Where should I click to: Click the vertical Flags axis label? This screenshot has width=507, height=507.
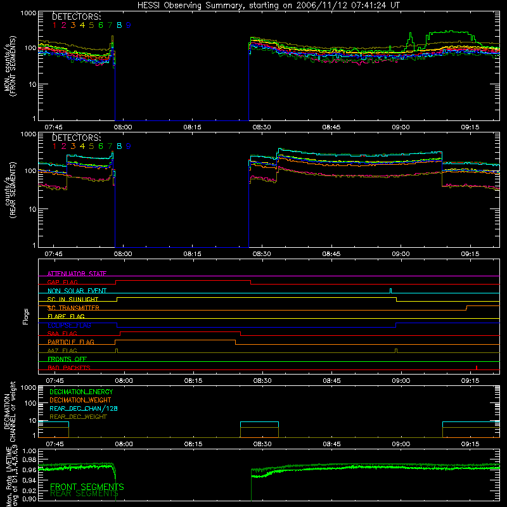point(26,316)
